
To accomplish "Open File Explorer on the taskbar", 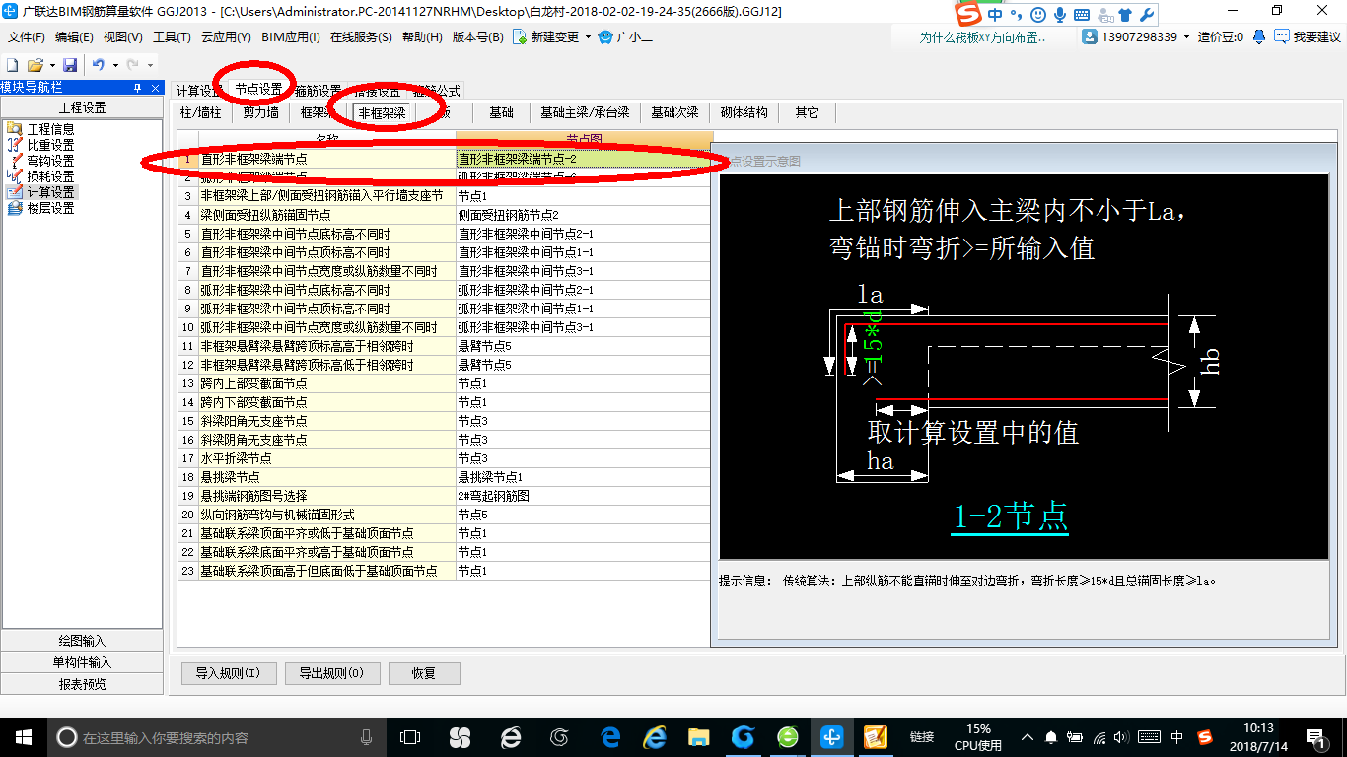I will click(x=698, y=737).
